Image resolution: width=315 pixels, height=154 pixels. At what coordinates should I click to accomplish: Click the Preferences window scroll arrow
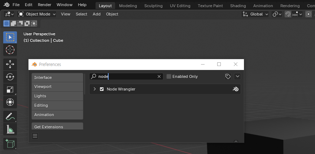tap(236, 141)
